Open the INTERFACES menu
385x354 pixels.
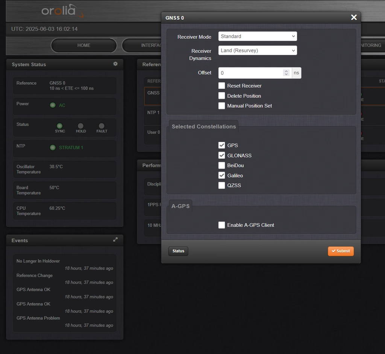pos(142,45)
